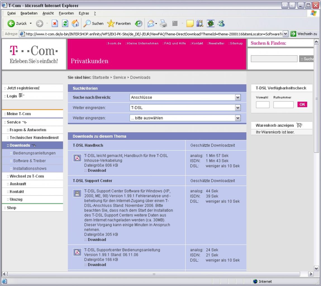
Task: Open Auskunft in the sidebar
Action: coord(18,184)
